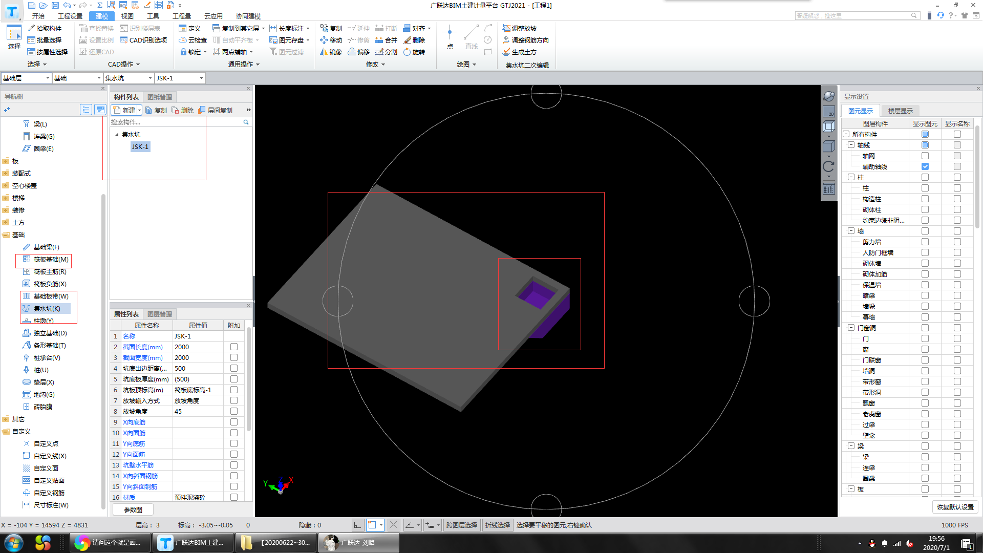Click the 定义 tool
983x553 pixels.
click(189, 28)
